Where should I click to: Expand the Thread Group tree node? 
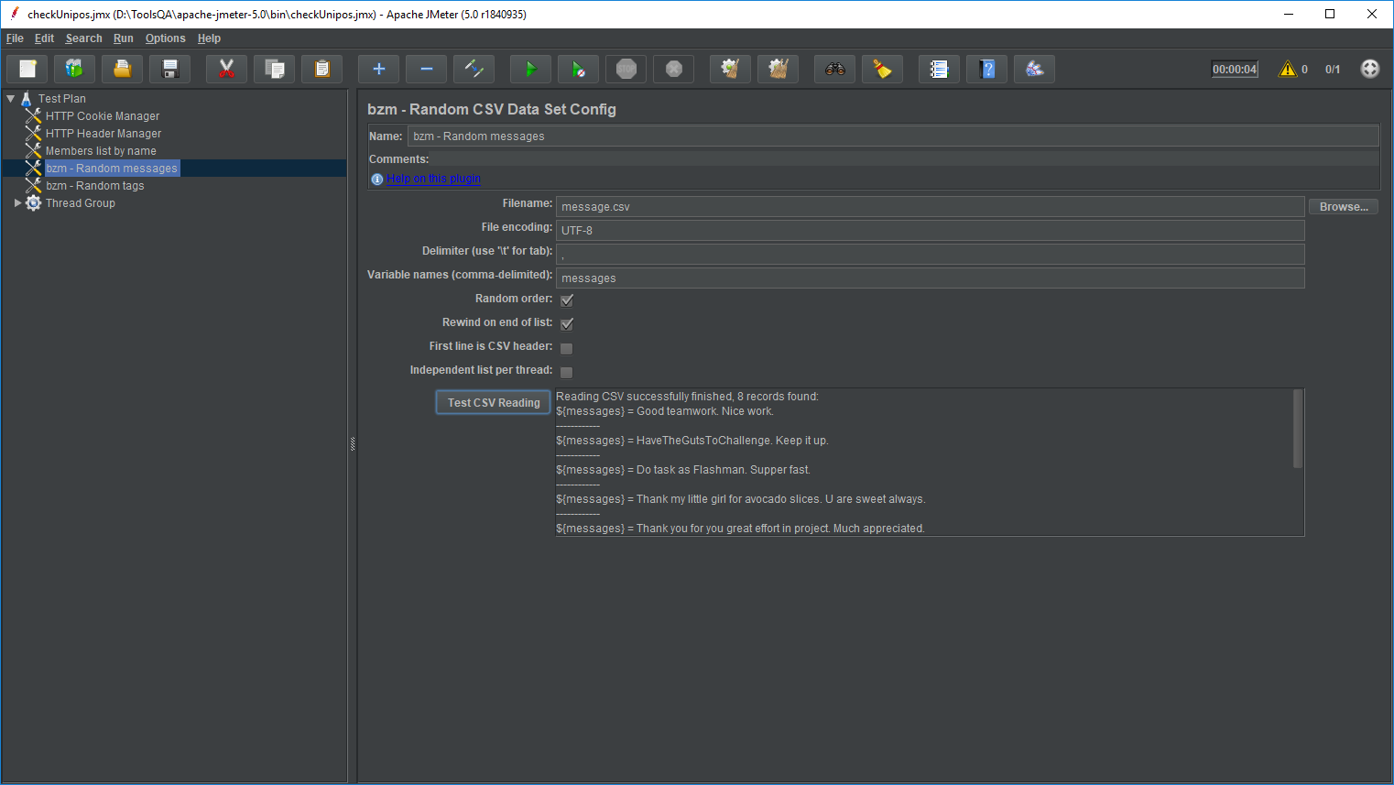pyautogui.click(x=17, y=203)
